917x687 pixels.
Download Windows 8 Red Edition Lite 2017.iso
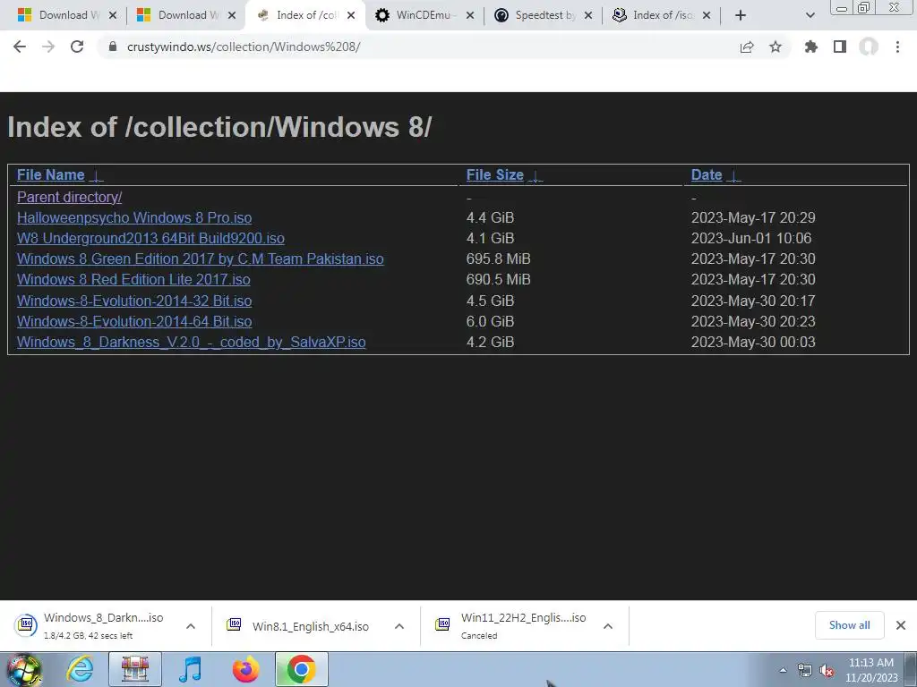click(134, 279)
